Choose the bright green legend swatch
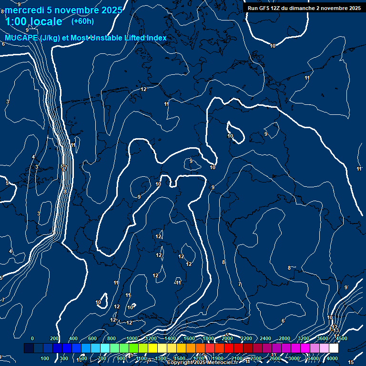Image resolution: width=366 pixels, height=366 pixels. [133, 348]
